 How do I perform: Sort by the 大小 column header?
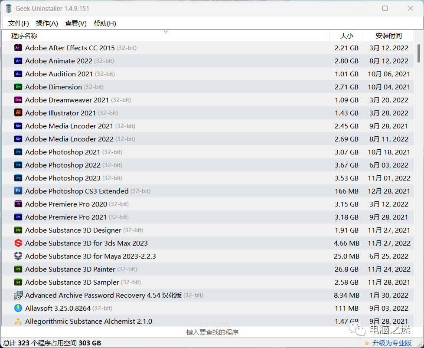(347, 36)
